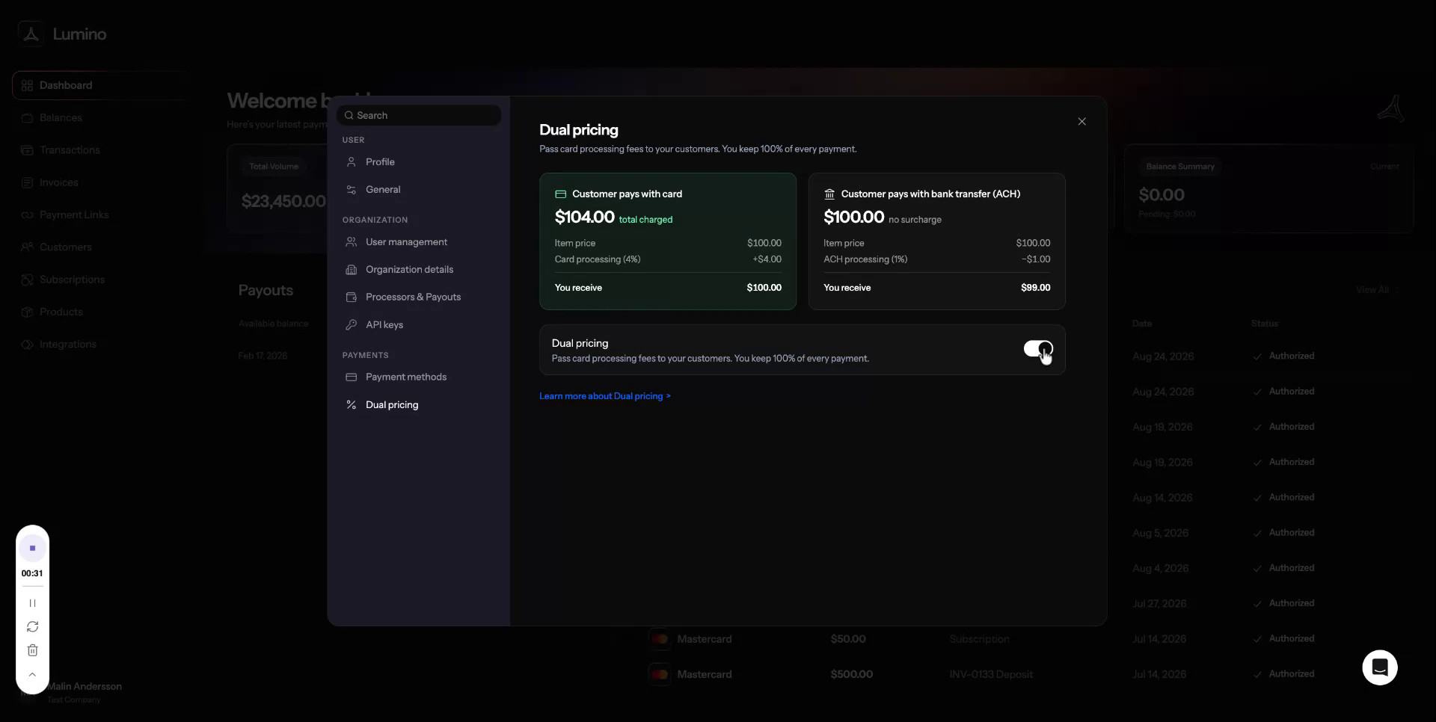Select the Customer pays with card panel
The height and width of the screenshot is (722, 1436).
[668, 241]
